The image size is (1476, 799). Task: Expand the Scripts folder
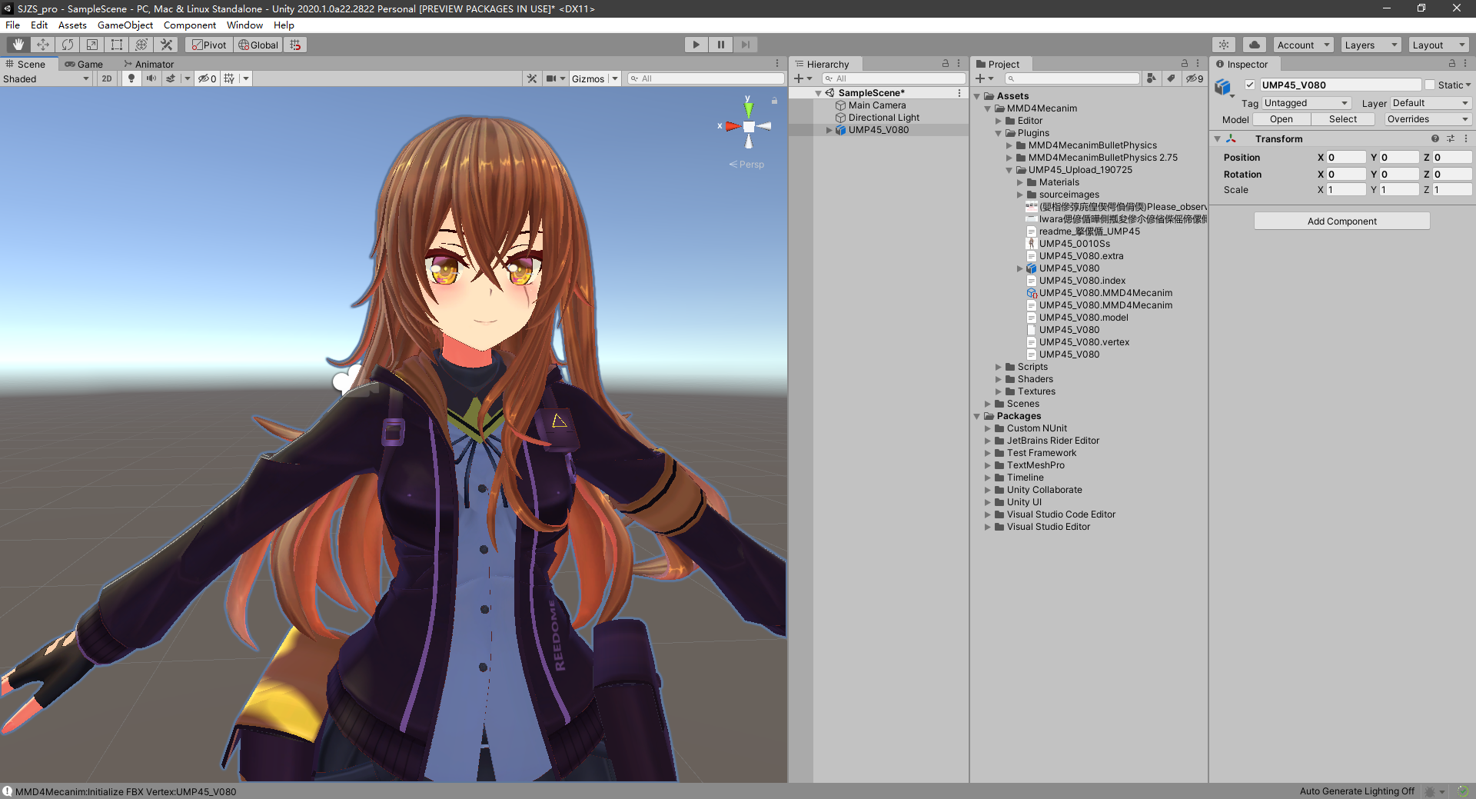click(x=999, y=367)
